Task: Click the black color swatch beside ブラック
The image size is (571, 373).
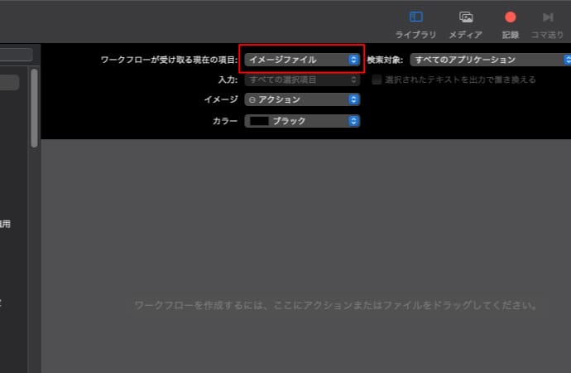Action: coord(258,121)
